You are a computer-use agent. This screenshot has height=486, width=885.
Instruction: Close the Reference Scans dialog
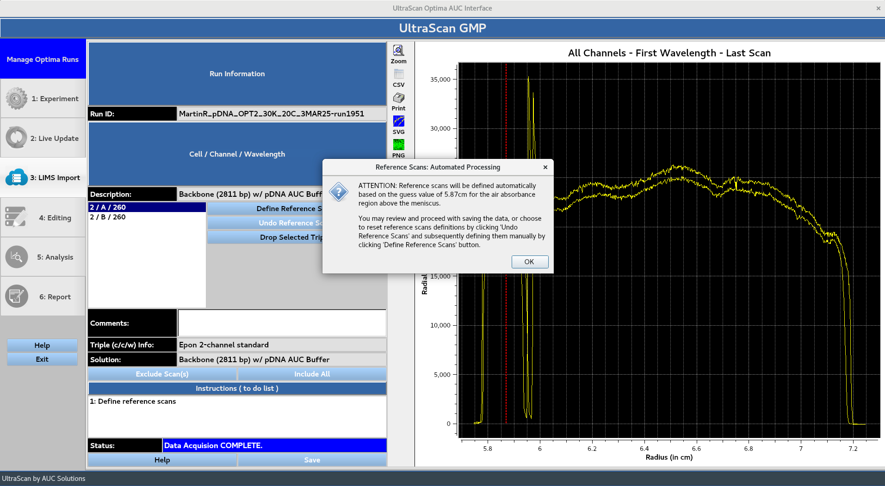(x=545, y=167)
